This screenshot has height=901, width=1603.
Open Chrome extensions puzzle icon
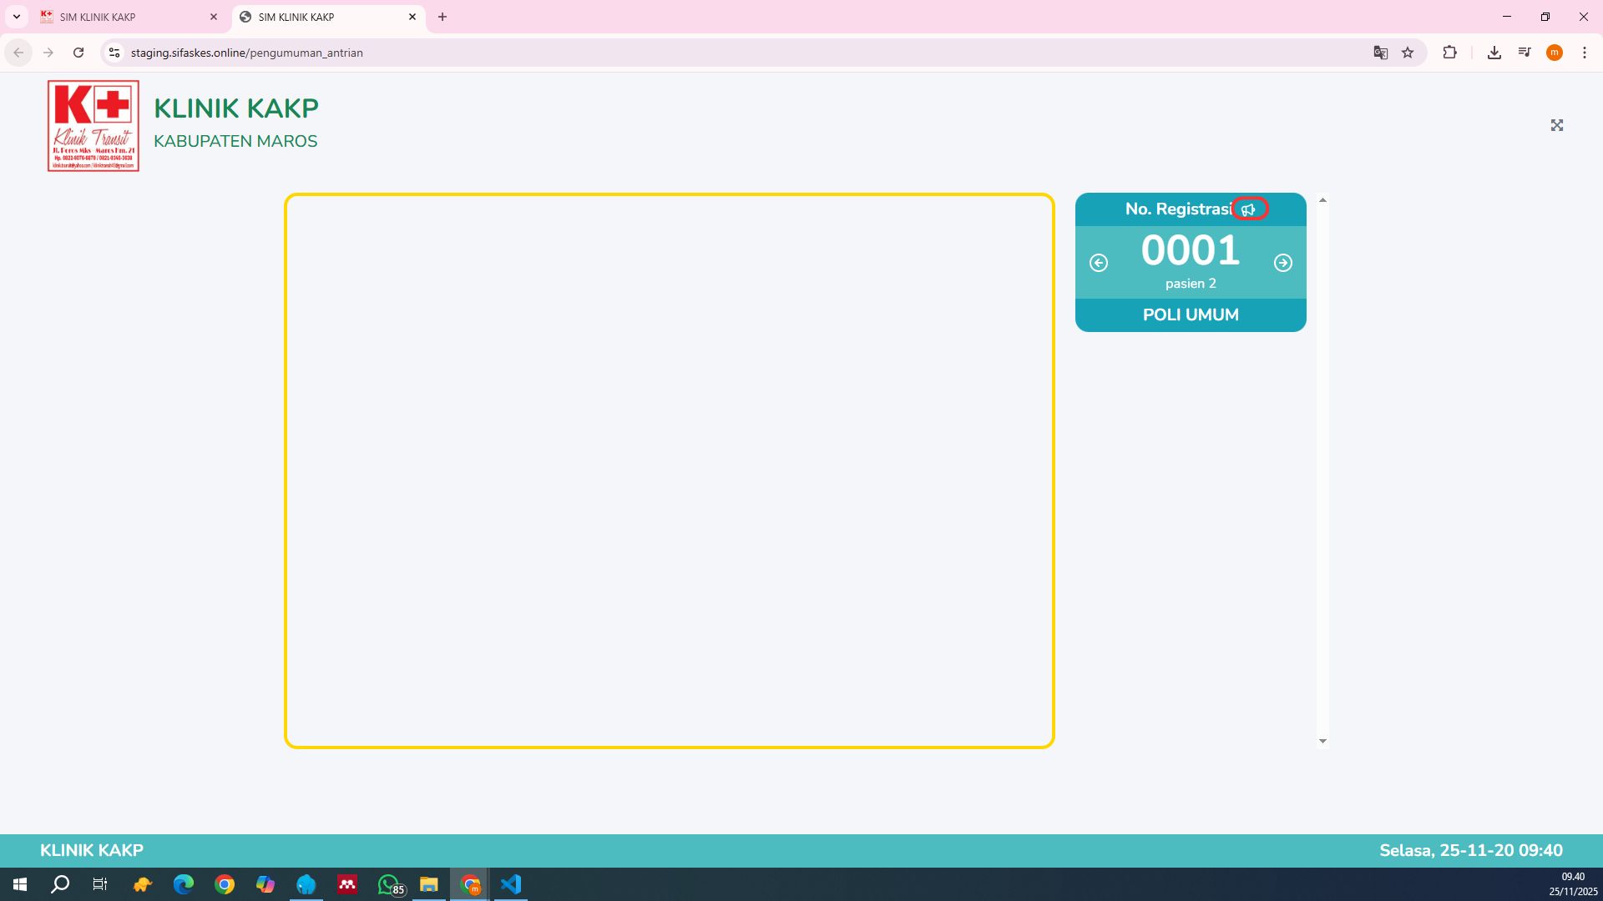pyautogui.click(x=1450, y=53)
